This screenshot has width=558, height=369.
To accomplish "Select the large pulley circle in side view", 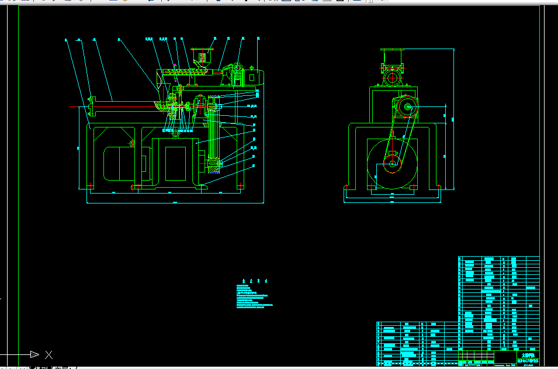I will click(392, 164).
